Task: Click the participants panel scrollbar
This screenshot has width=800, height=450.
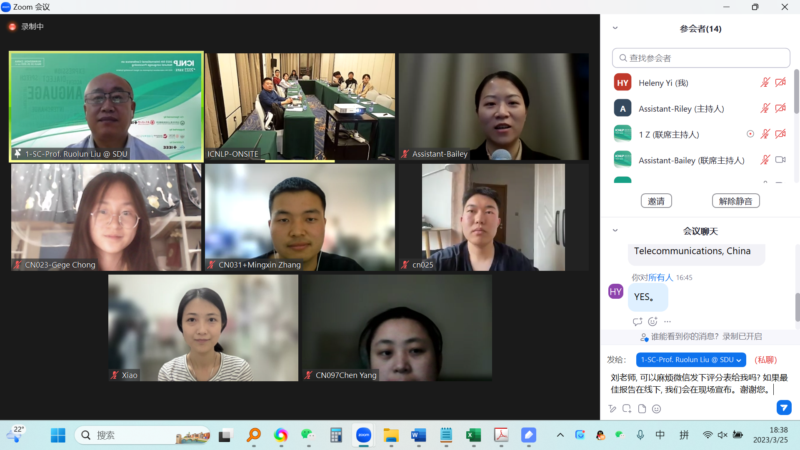Action: tap(796, 92)
